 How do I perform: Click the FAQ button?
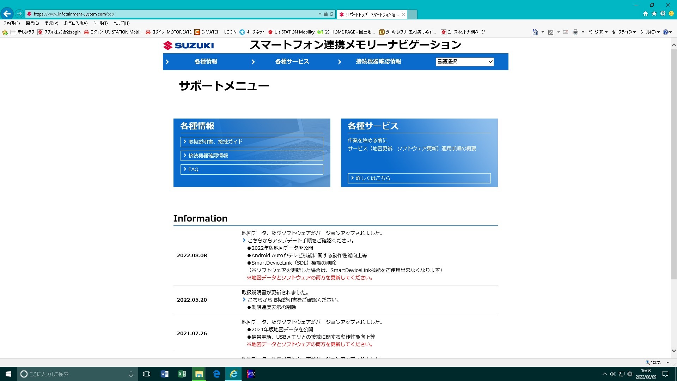point(252,169)
